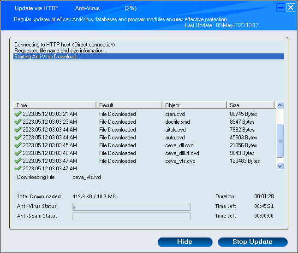Click the download list scrollbar thumb
This screenshot has width=298, height=253.
click(280, 141)
